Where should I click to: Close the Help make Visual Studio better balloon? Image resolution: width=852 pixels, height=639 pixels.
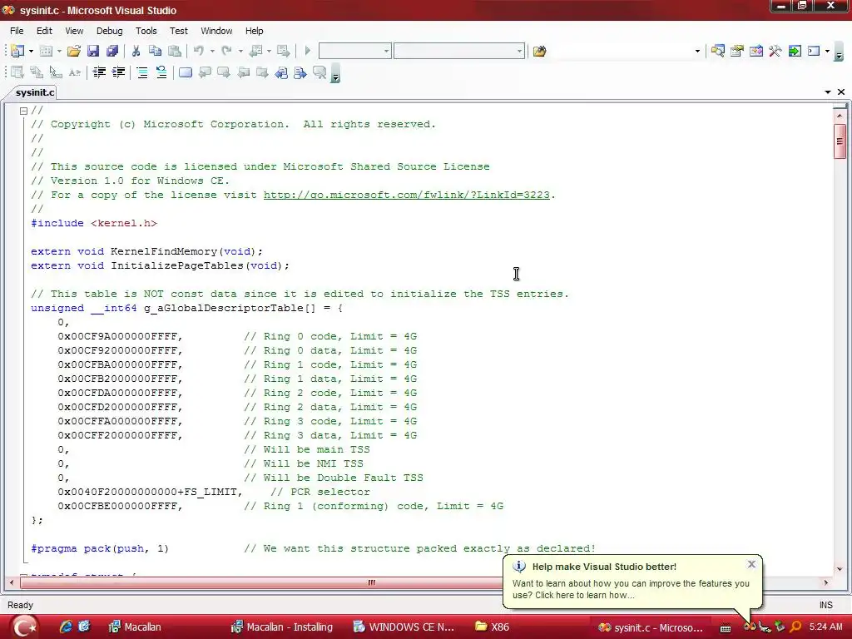751,564
